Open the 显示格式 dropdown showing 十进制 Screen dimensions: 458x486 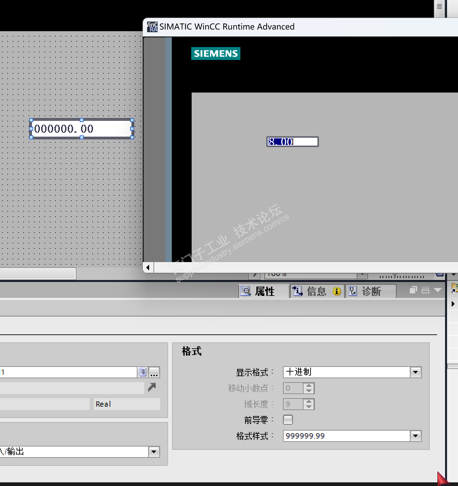[x=415, y=372]
